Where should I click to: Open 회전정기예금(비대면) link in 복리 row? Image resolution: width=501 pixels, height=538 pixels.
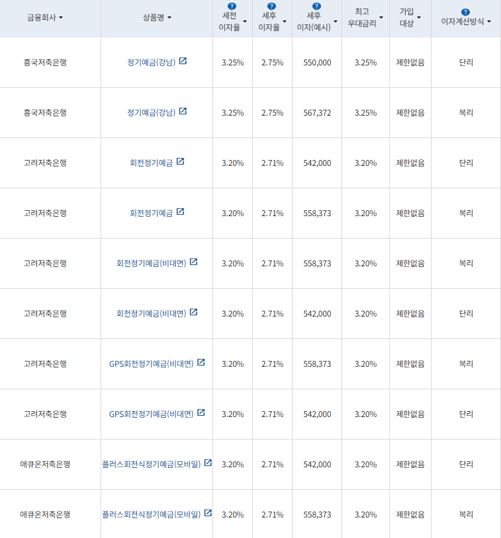click(x=151, y=263)
